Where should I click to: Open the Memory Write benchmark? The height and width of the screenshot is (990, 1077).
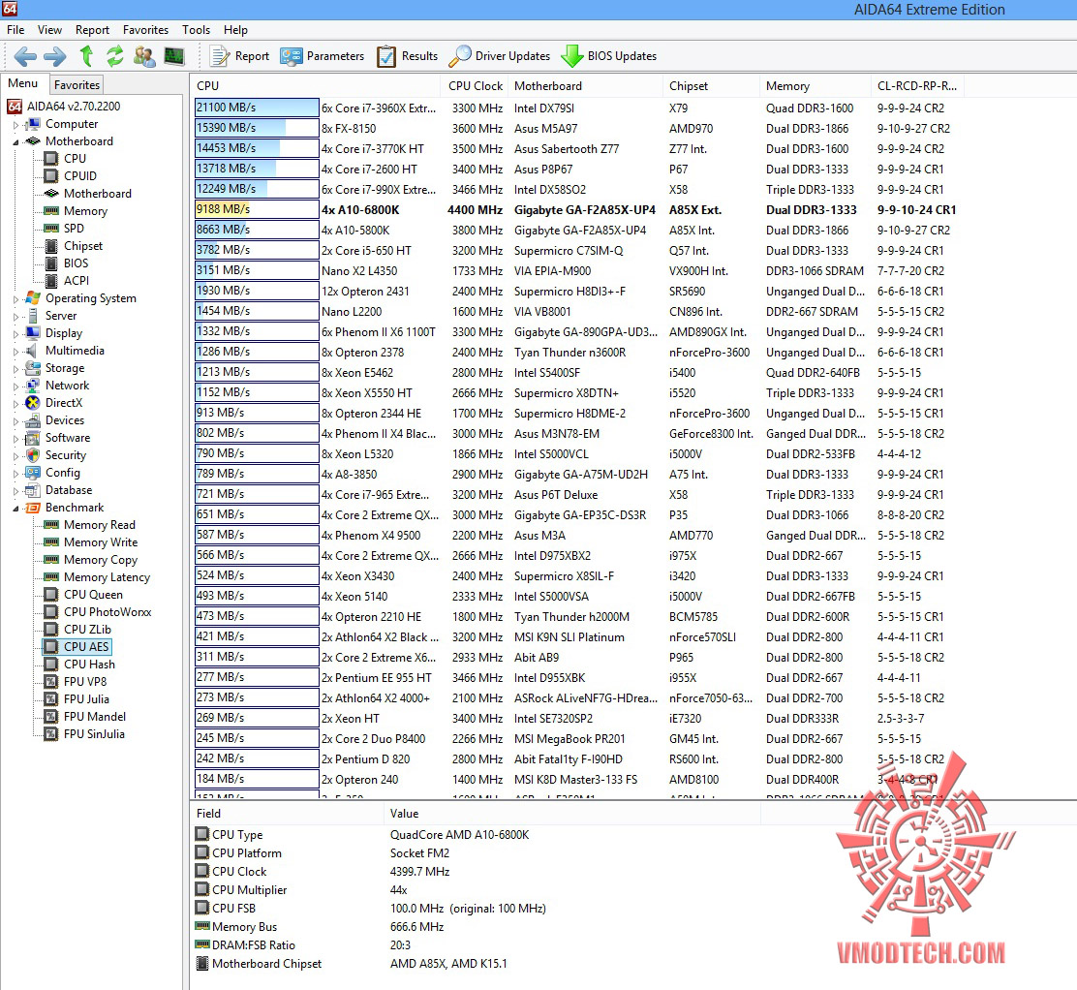pyautogui.click(x=101, y=542)
